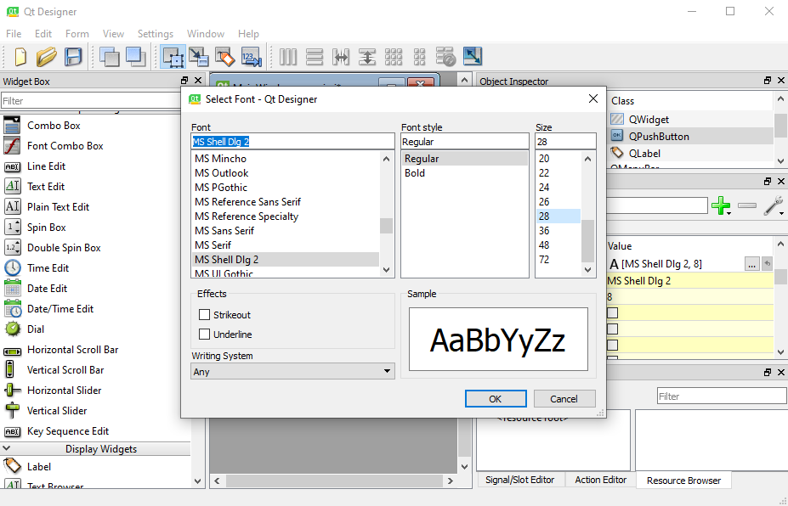Select QLabel in Object Inspector

pyautogui.click(x=645, y=154)
